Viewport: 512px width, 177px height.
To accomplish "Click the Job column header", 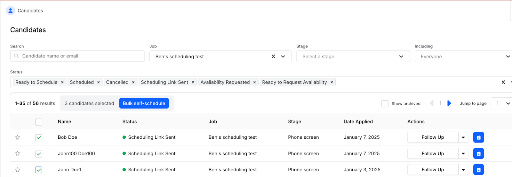I will coord(213,122).
